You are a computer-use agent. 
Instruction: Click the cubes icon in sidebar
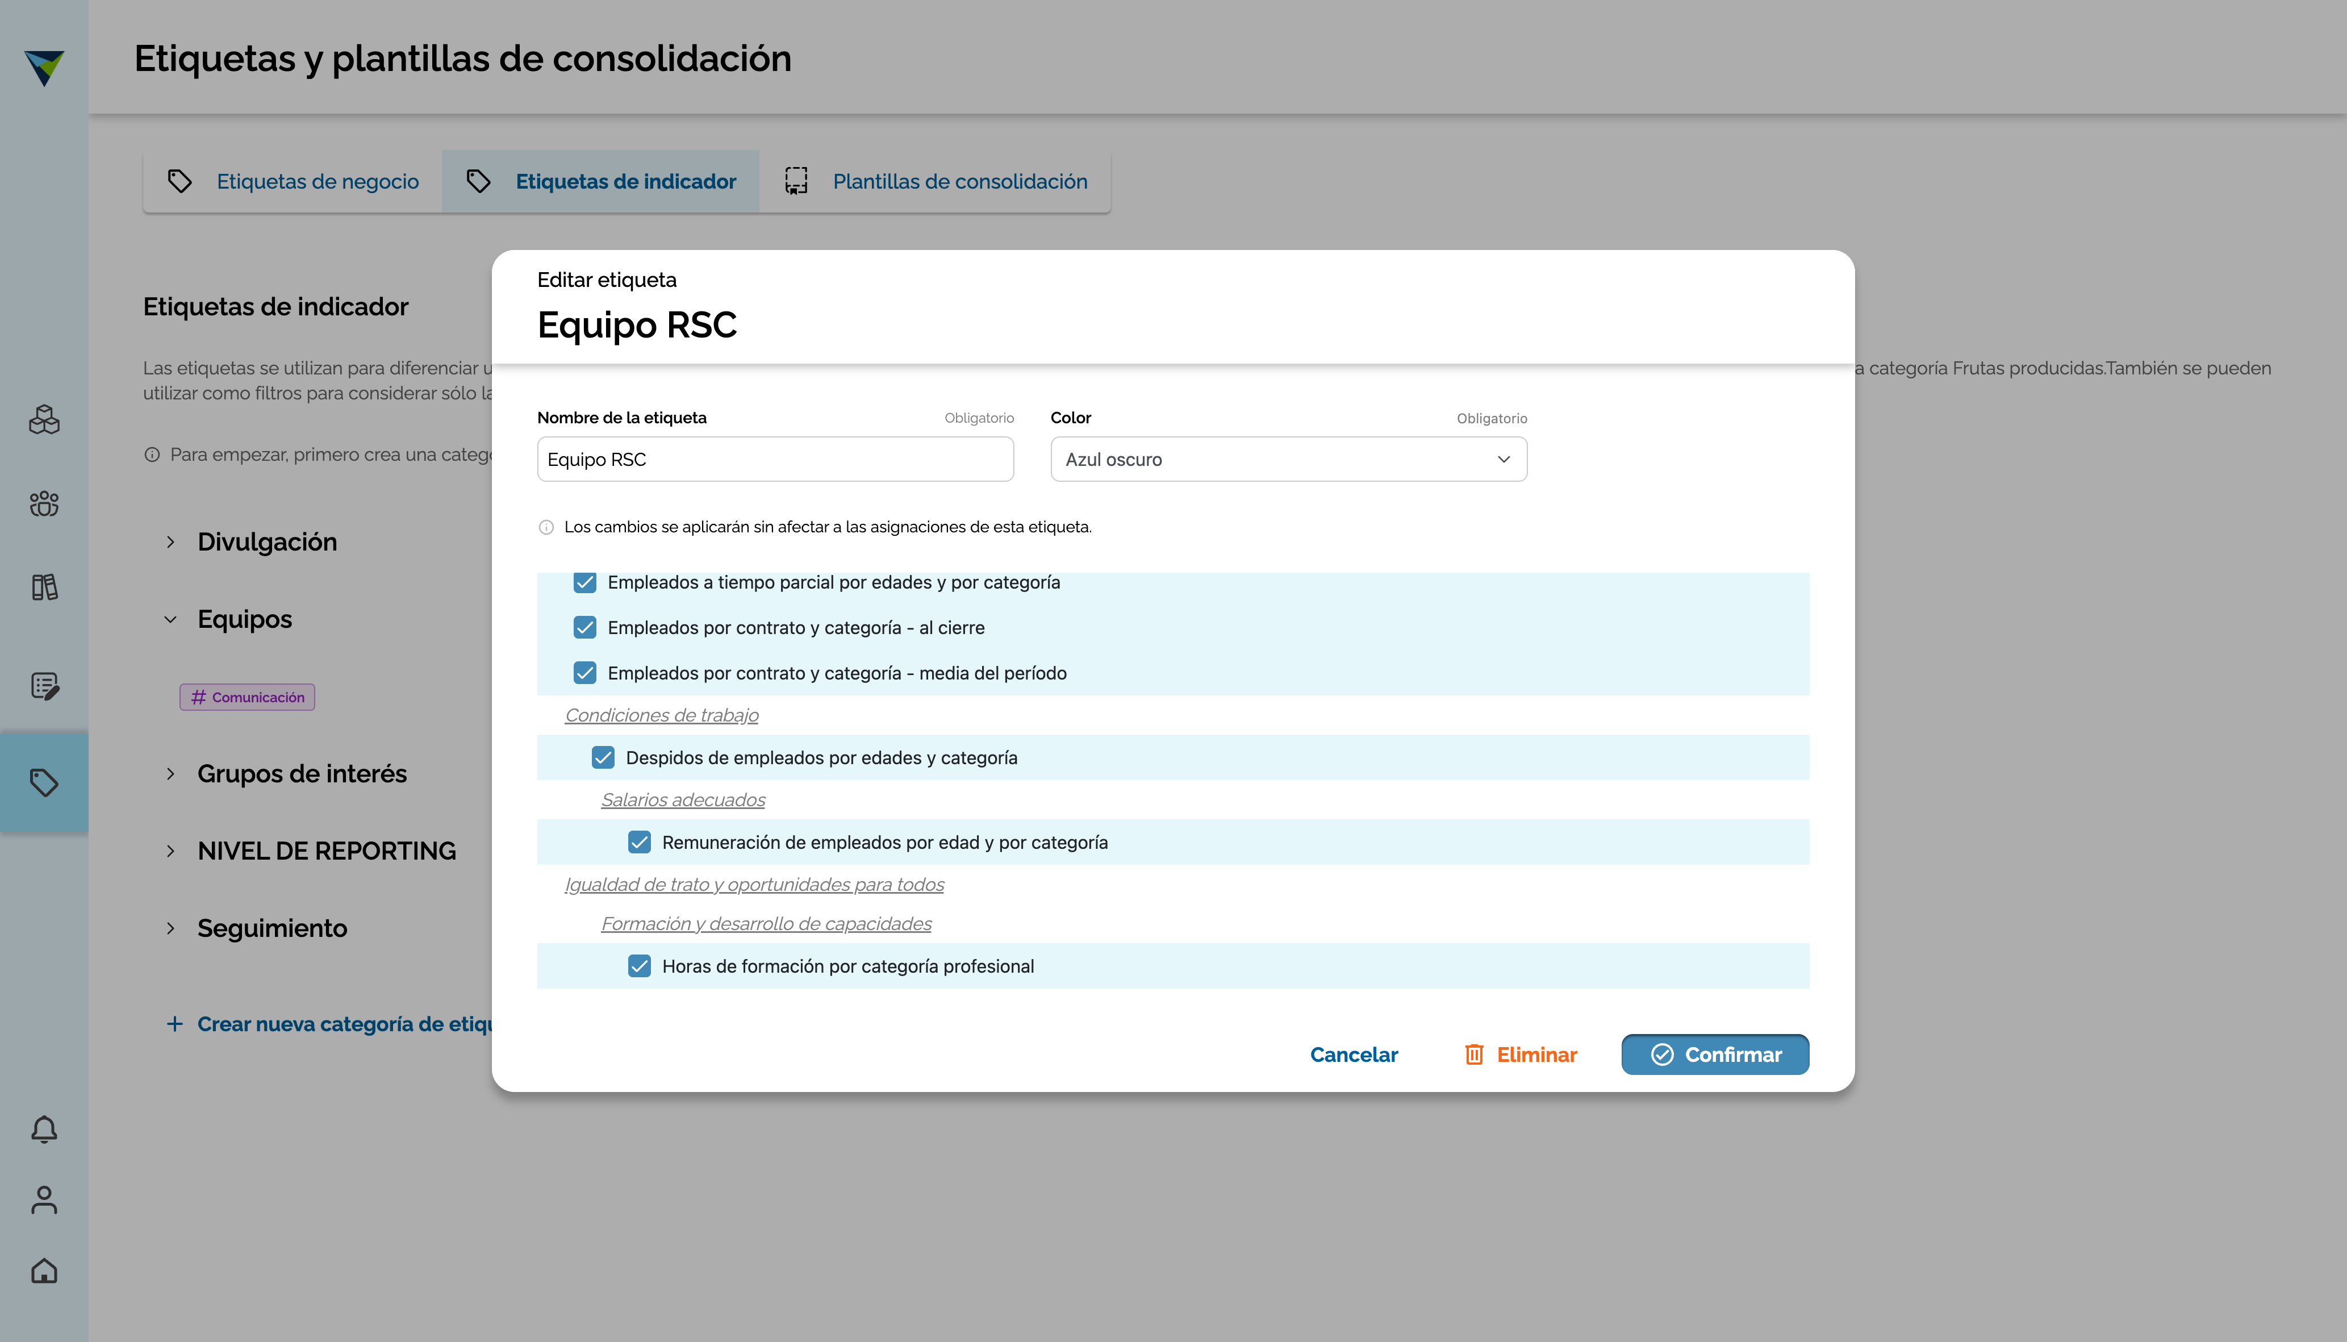click(x=44, y=420)
